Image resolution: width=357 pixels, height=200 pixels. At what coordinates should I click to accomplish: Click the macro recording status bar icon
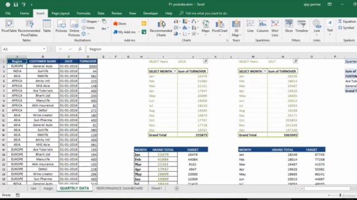[17, 195]
